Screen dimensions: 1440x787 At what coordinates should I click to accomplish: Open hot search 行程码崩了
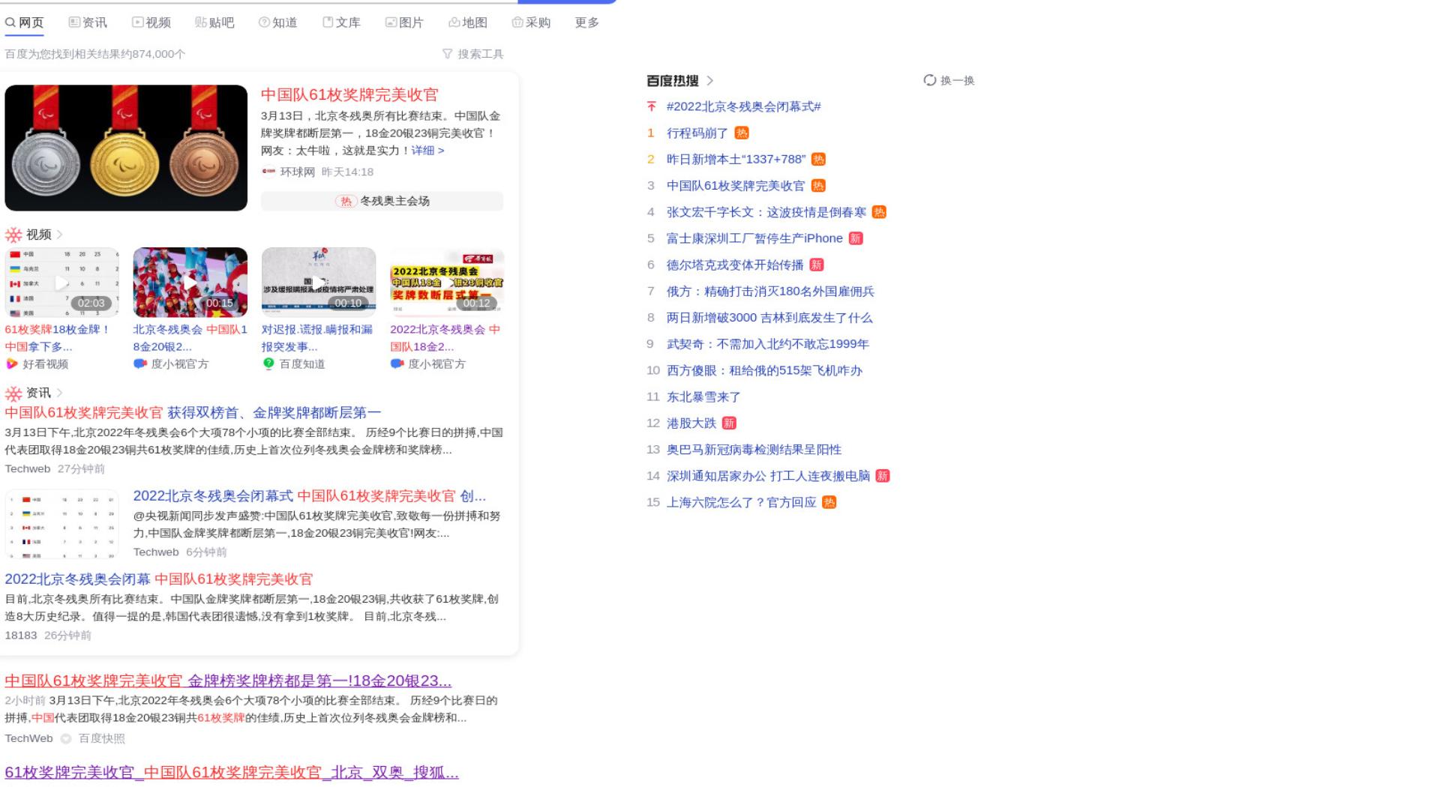697,133
